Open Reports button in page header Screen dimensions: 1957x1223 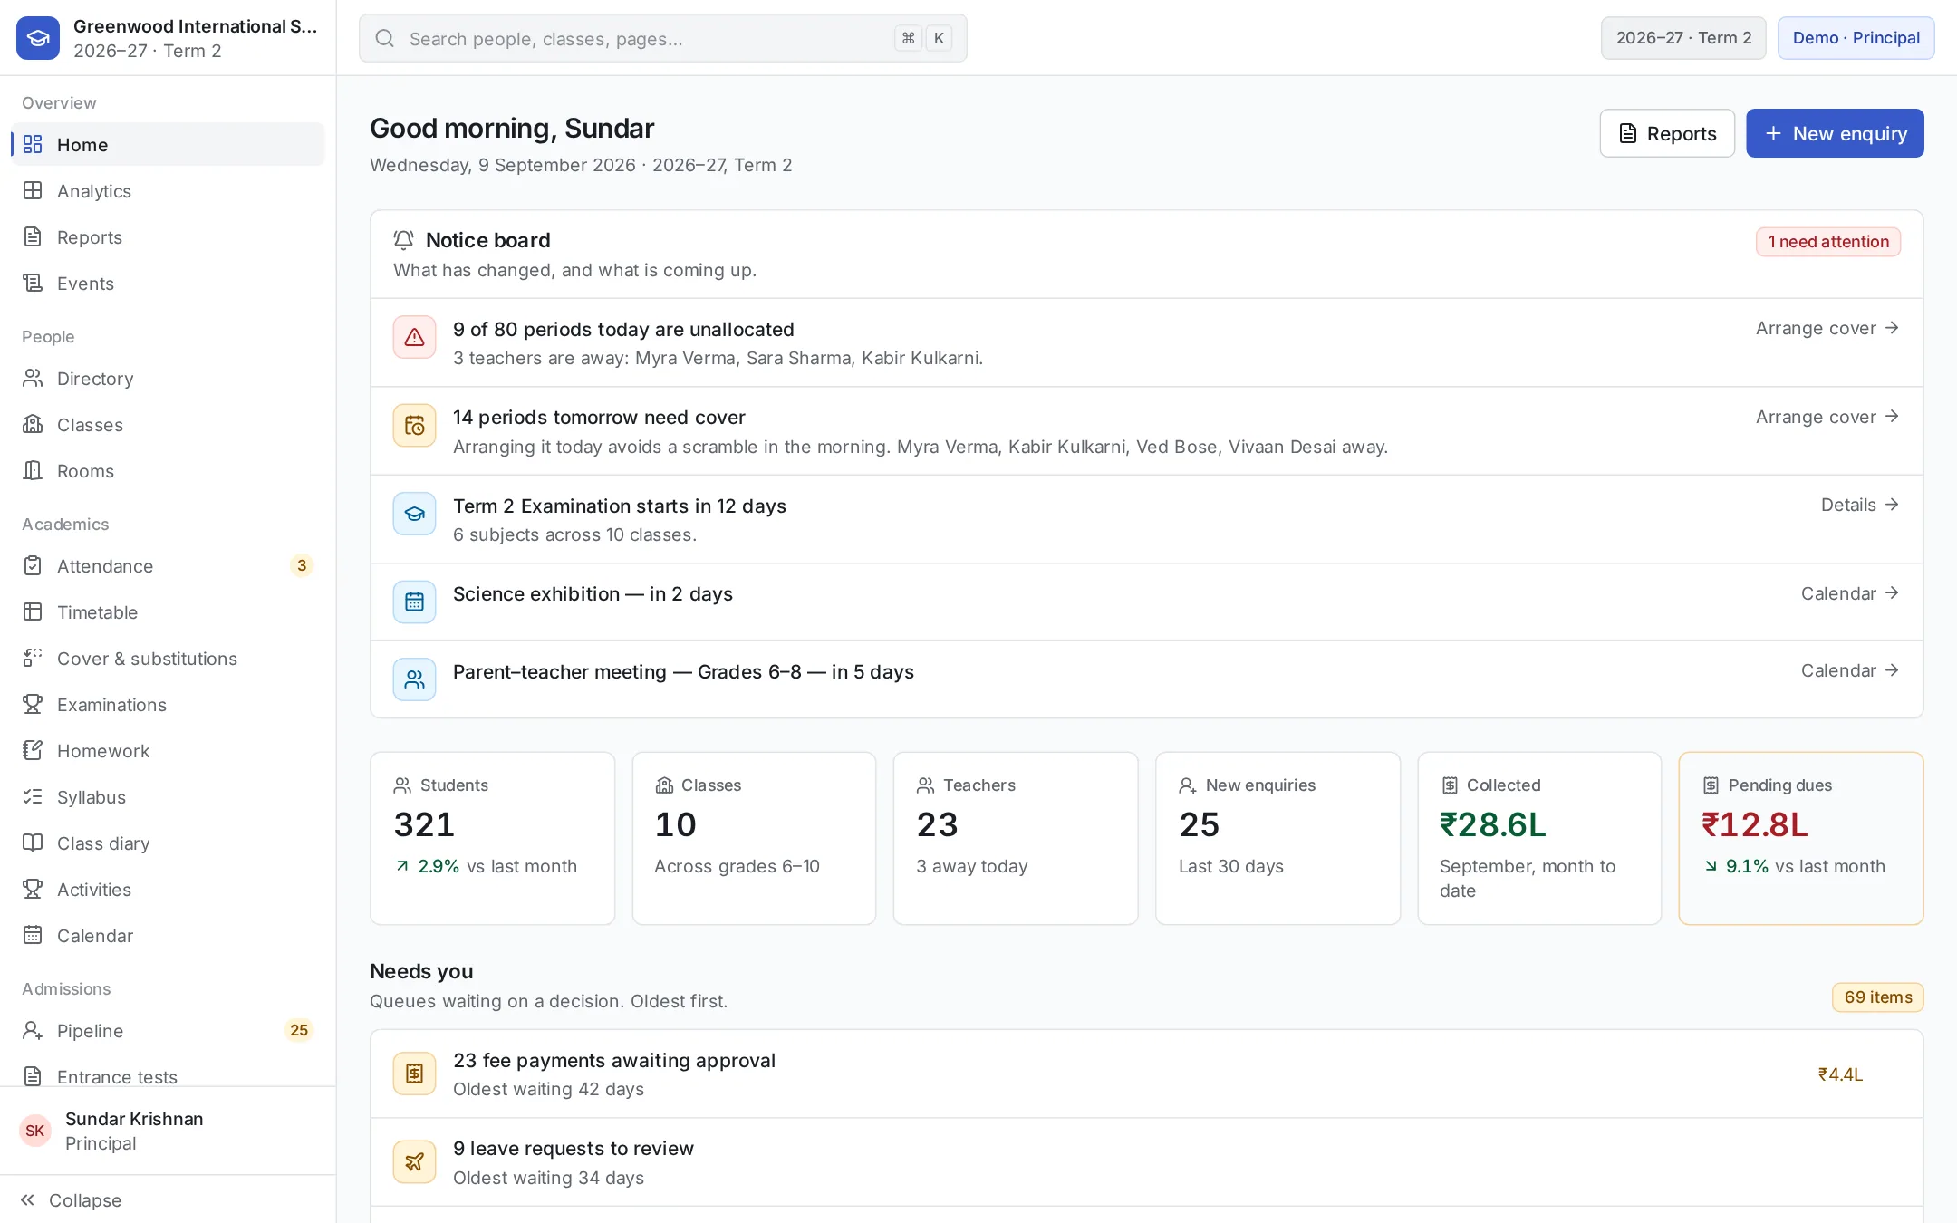[x=1667, y=133]
